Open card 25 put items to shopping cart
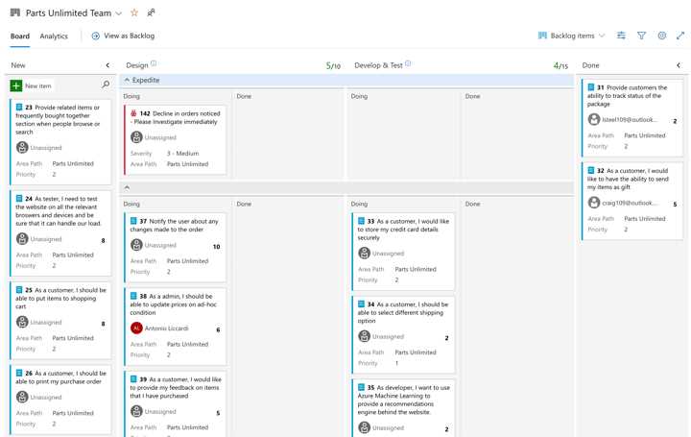Image resolution: width=691 pixels, height=437 pixels. 60,298
